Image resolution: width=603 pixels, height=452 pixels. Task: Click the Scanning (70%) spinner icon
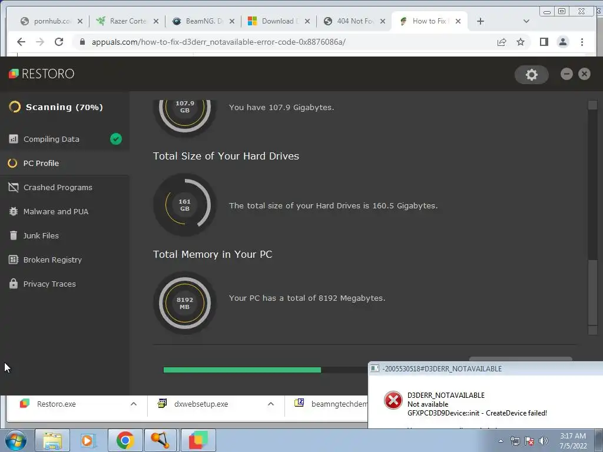(15, 107)
